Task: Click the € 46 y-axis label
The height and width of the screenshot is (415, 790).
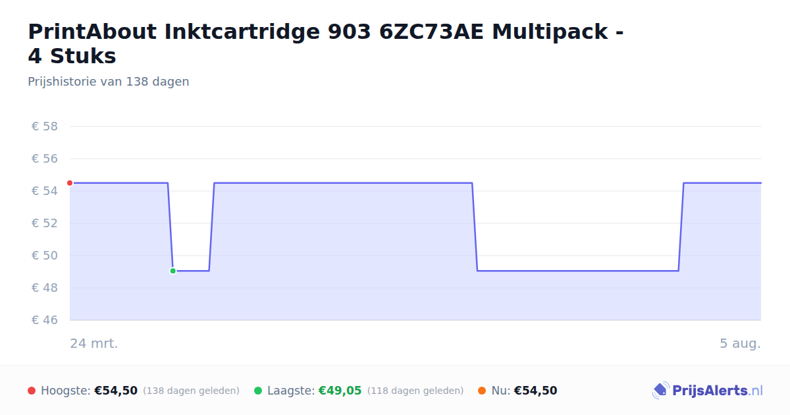Action: tap(45, 320)
